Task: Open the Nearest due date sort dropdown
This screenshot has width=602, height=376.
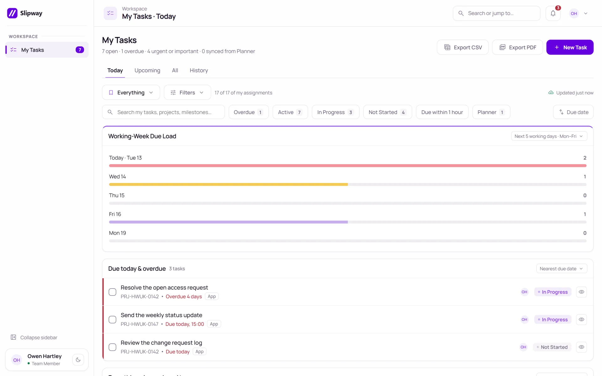Action: [x=562, y=269]
